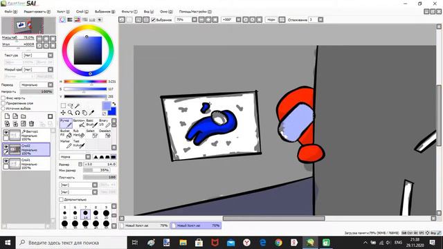This screenshot has width=443, height=249.
Task: Select the Вектор1 layer
Action: 26,136
